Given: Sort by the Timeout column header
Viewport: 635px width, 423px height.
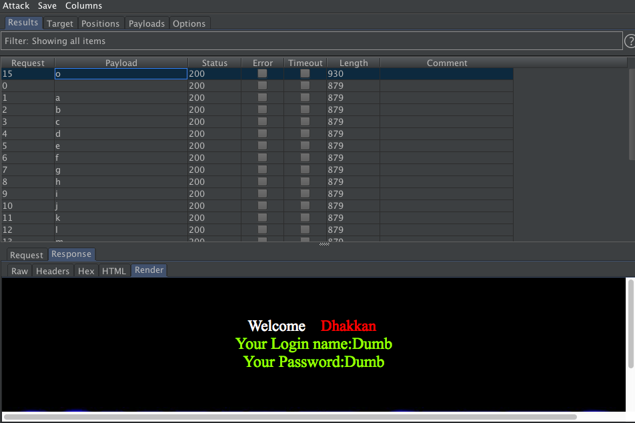Looking at the screenshot, I should [x=305, y=63].
